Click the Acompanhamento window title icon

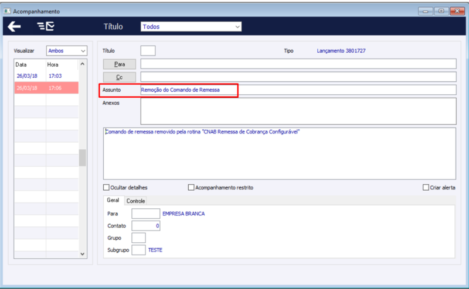pyautogui.click(x=7, y=11)
